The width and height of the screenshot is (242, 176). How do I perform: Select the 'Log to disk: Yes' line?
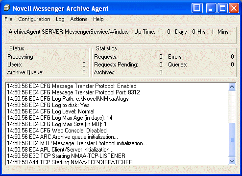(x=48, y=105)
